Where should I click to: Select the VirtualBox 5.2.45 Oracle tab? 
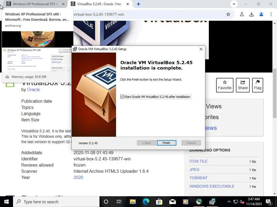click(99, 4)
